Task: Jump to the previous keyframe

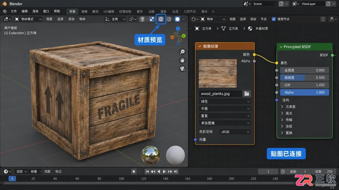Action: pyautogui.click(x=153, y=172)
